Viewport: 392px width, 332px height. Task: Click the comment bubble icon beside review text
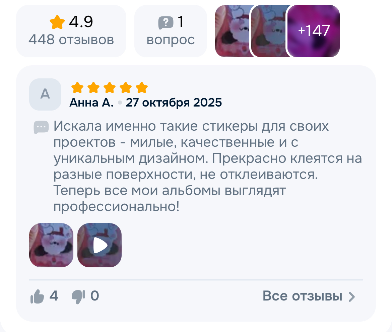pos(41,127)
